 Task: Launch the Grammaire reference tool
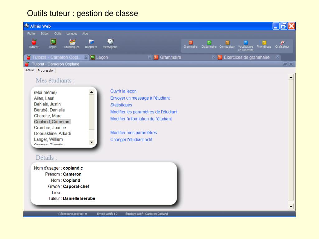click(191, 44)
